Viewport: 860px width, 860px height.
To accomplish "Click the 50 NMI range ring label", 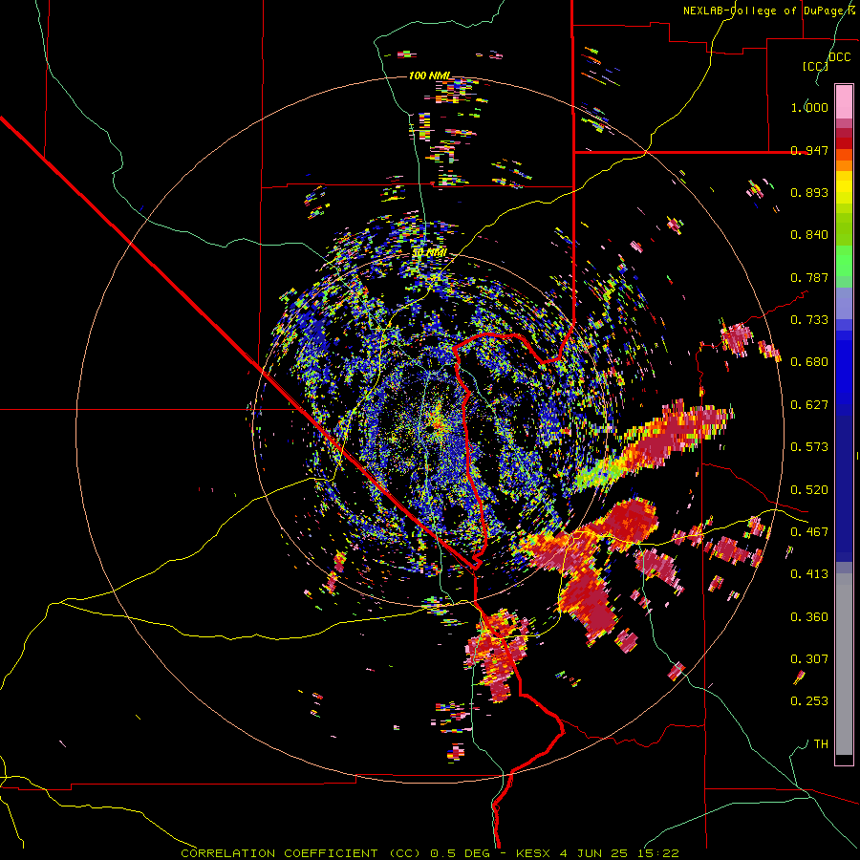I will point(429,253).
